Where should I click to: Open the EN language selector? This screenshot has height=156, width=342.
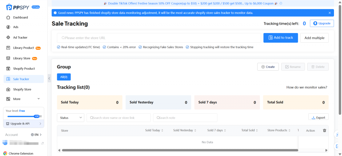pyautogui.click(x=36, y=135)
